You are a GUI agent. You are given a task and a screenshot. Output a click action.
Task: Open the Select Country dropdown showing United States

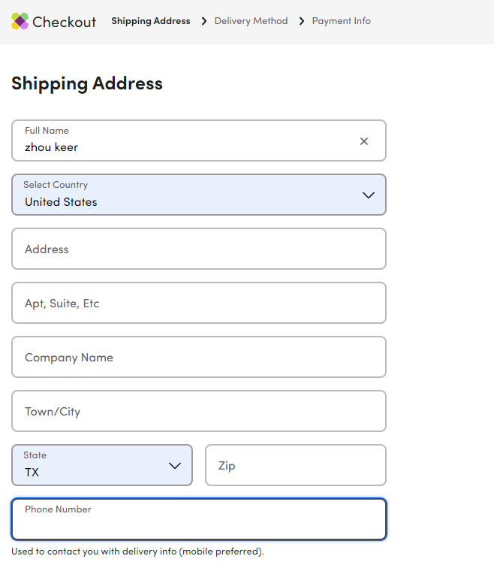tap(188, 195)
